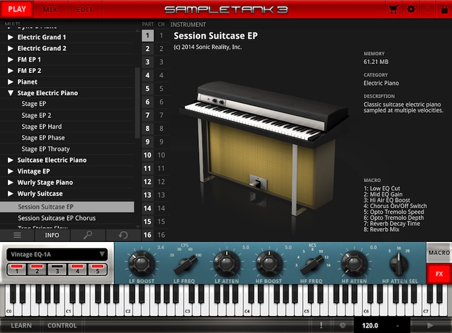Screen dimensions: 452x333
Task: Click LEARN button
Action: click(x=21, y=326)
